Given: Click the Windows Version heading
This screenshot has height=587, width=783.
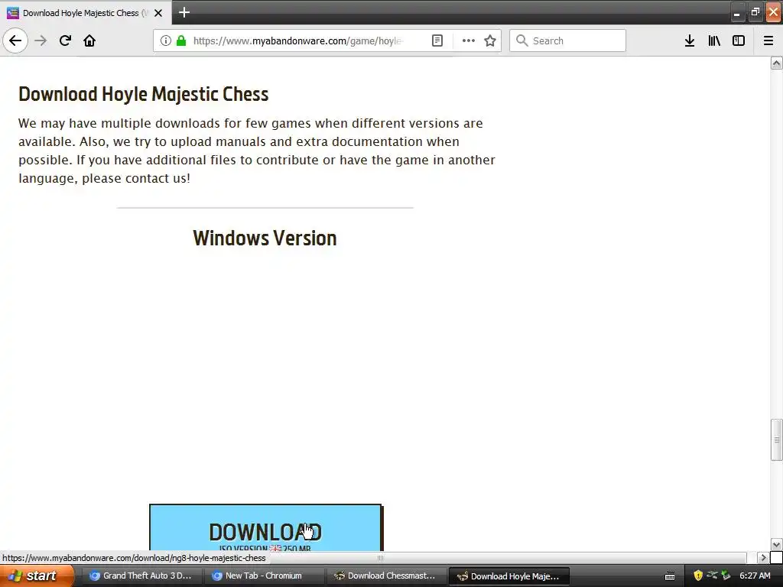Looking at the screenshot, I should click(265, 238).
